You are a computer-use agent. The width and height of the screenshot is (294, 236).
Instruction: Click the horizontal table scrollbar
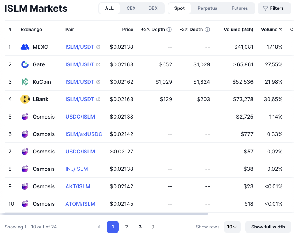pyautogui.click(x=104, y=214)
